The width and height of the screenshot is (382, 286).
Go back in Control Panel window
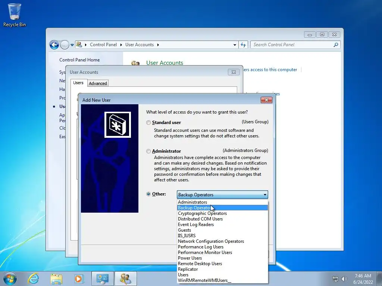(54, 45)
